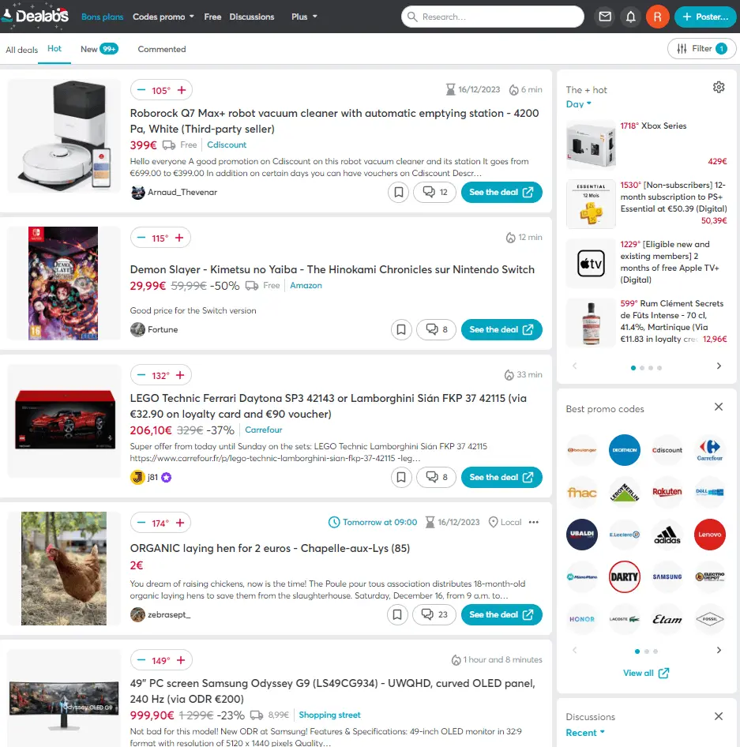Image resolution: width=740 pixels, height=747 pixels.
Task: Go to next page of hot deals
Action: point(719,366)
